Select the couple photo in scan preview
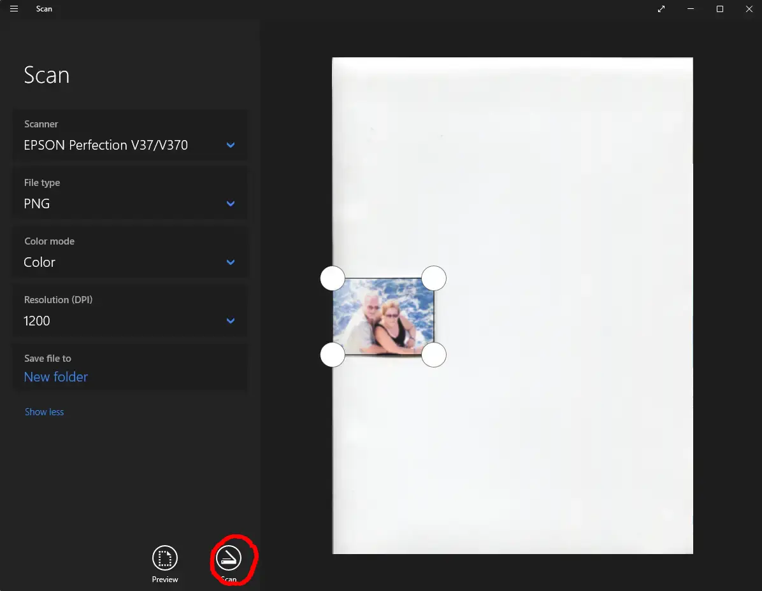Viewport: 762px width, 591px height. coord(383,317)
